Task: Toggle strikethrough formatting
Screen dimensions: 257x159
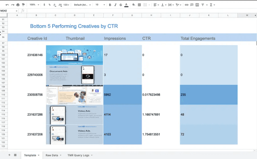Action: pos(121,5)
